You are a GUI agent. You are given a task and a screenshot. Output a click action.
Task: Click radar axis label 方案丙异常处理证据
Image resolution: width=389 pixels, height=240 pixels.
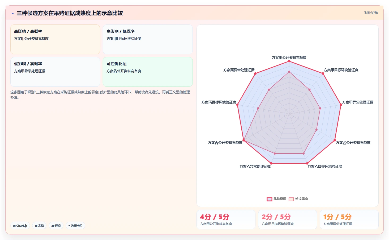pyautogui.click(x=239, y=70)
